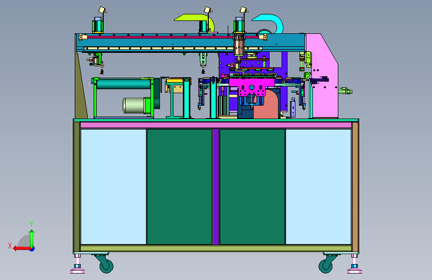Pick the salmon-colored block near the center
The height and width of the screenshot is (280, 432).
click(266, 104)
